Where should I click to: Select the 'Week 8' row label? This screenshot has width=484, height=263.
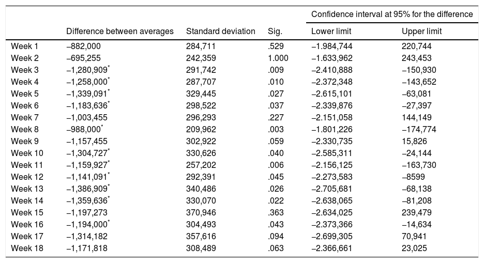[24, 129]
